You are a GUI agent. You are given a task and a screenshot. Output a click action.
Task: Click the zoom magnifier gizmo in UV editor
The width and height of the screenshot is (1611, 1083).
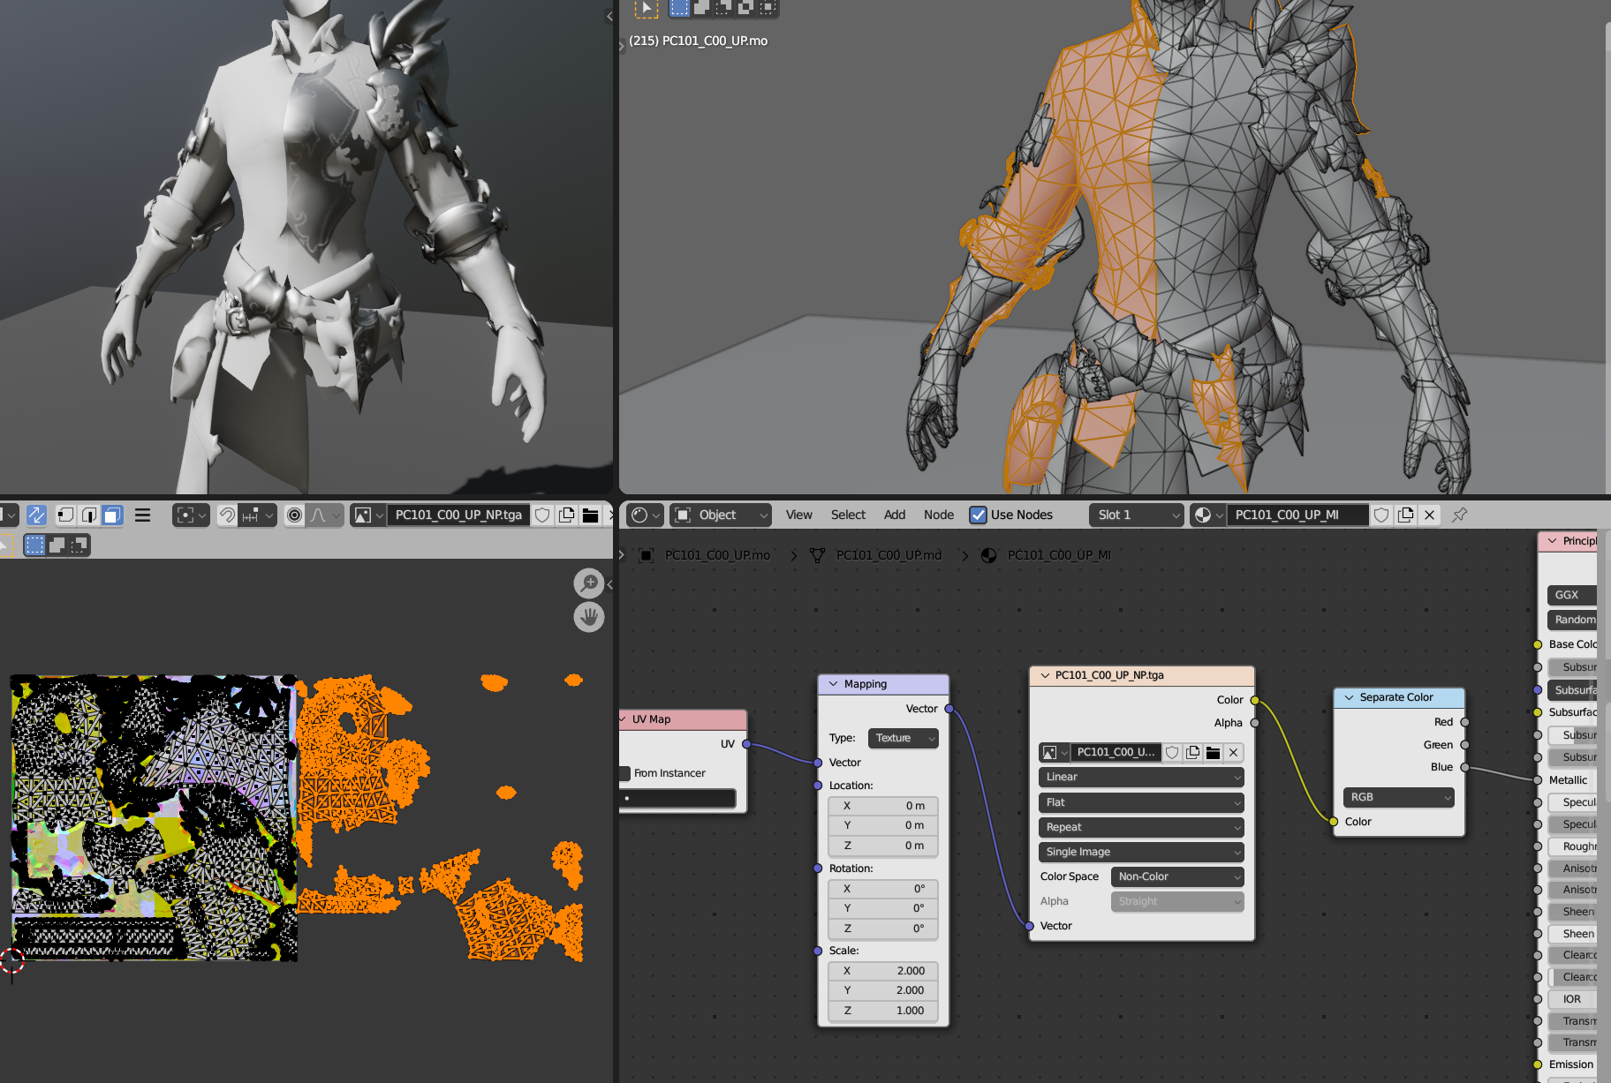[588, 583]
